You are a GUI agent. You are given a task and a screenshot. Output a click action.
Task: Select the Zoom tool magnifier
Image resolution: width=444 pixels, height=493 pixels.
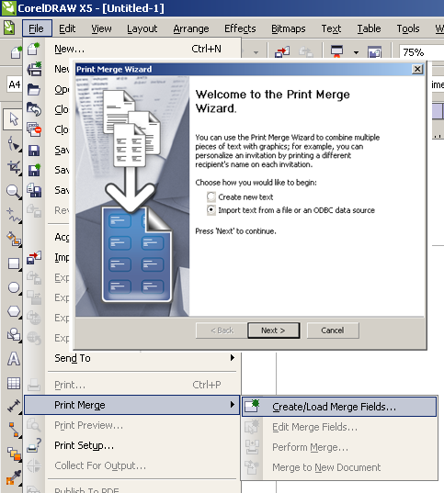[13, 191]
